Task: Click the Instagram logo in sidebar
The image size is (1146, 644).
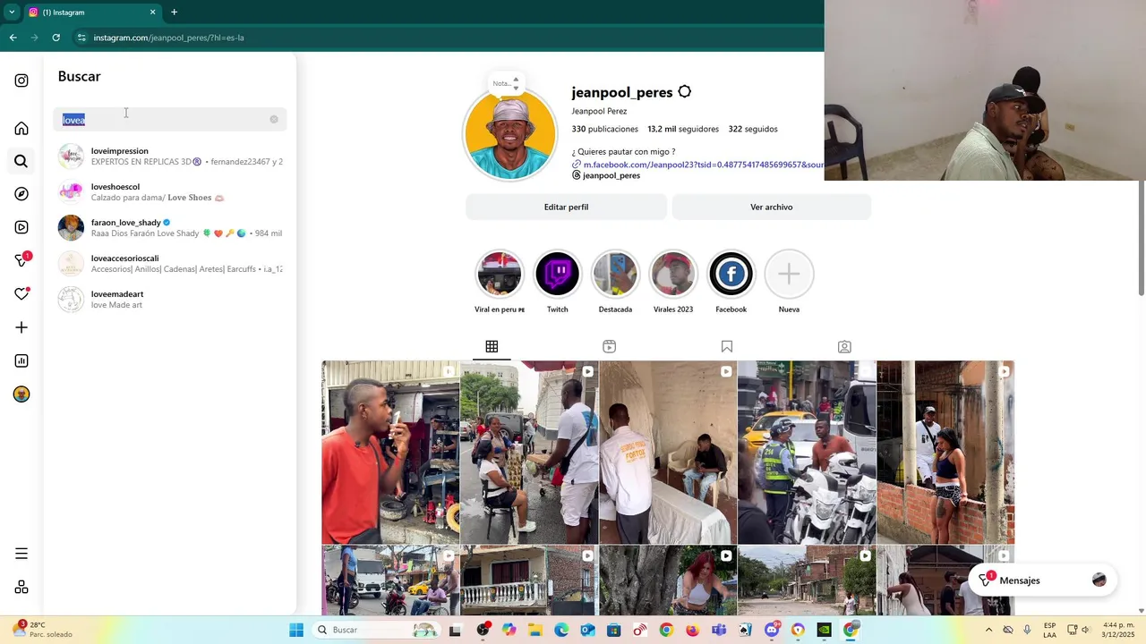Action: [x=21, y=80]
